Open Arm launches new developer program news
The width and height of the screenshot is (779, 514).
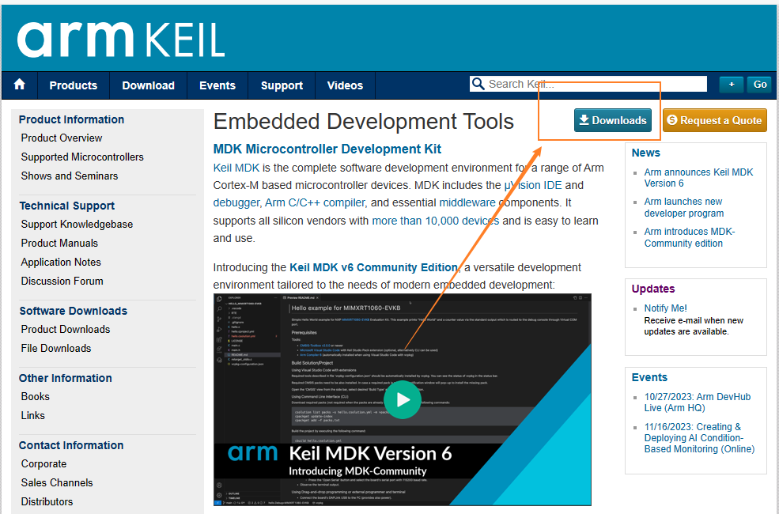[x=684, y=207]
